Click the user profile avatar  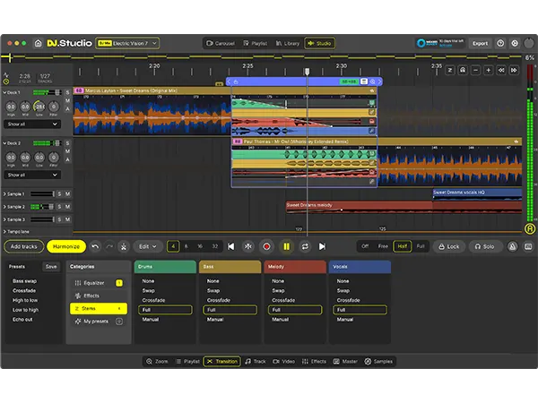pyautogui.click(x=529, y=43)
